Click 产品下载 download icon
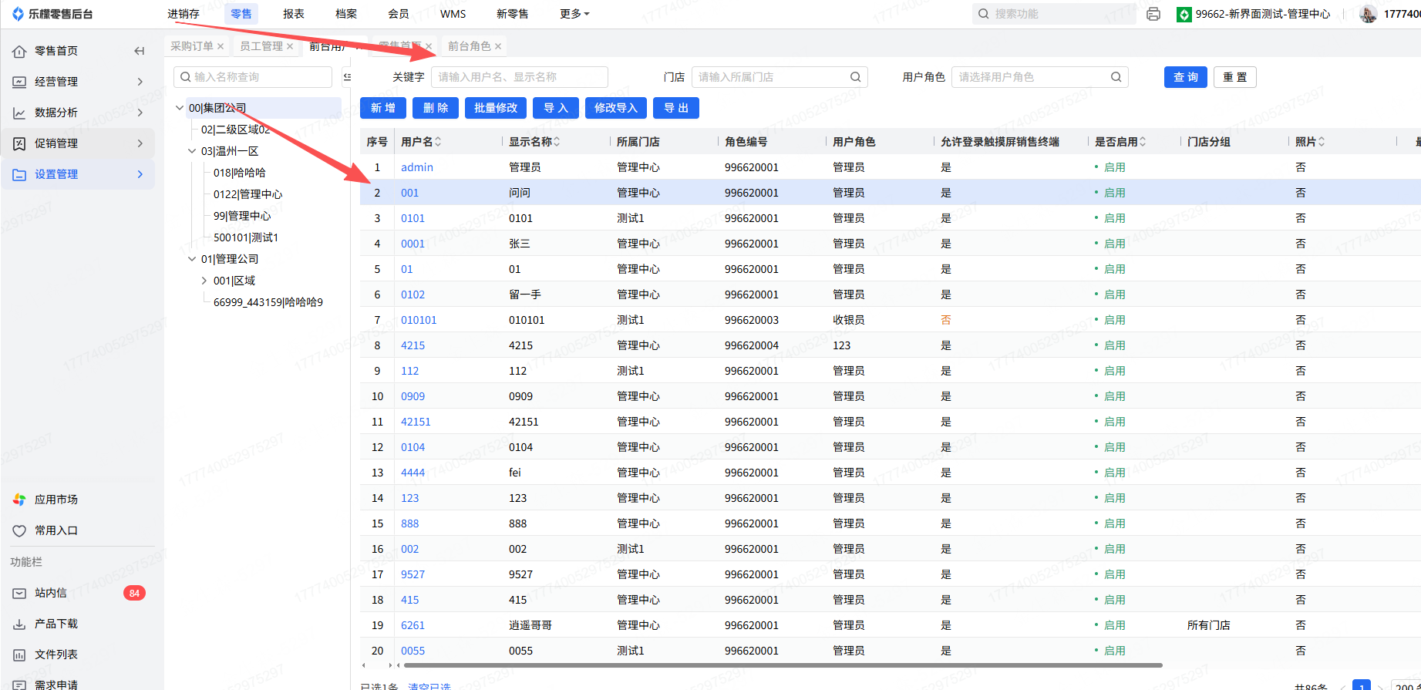Viewport: 1421px width, 690px height. (x=19, y=624)
